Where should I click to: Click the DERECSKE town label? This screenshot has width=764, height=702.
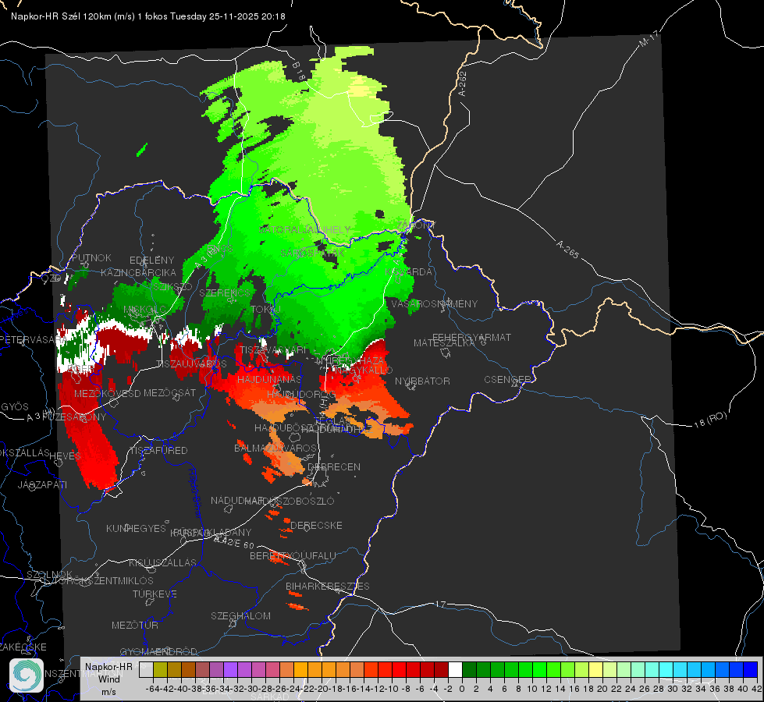point(316,526)
